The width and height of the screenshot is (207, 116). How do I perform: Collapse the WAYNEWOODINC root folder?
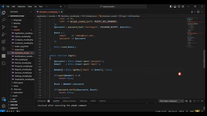17,16
